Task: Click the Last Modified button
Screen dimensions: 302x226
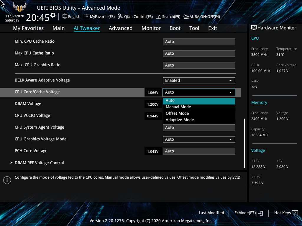Action: click(x=211, y=213)
